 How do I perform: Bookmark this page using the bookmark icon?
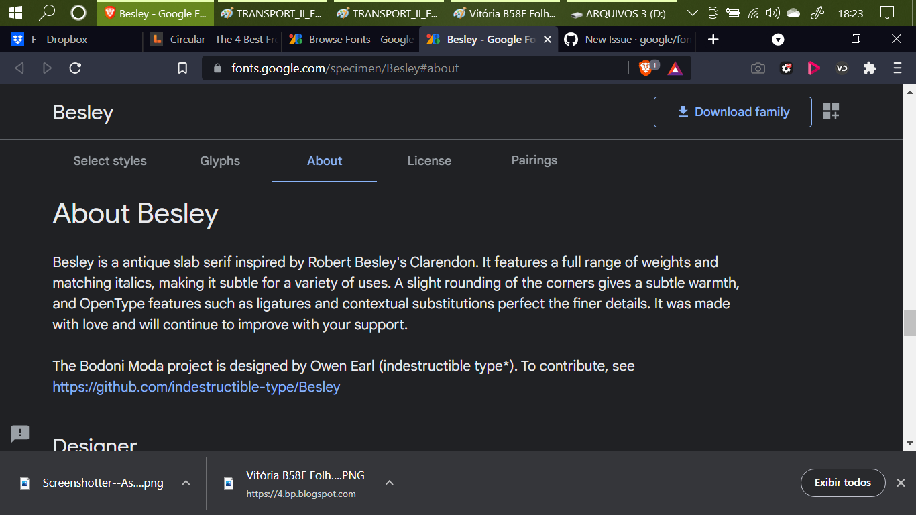click(x=182, y=68)
